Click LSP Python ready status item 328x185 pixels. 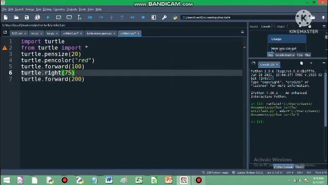pos(215,173)
